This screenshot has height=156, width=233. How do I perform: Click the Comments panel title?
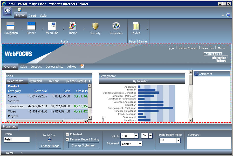pos(205,74)
